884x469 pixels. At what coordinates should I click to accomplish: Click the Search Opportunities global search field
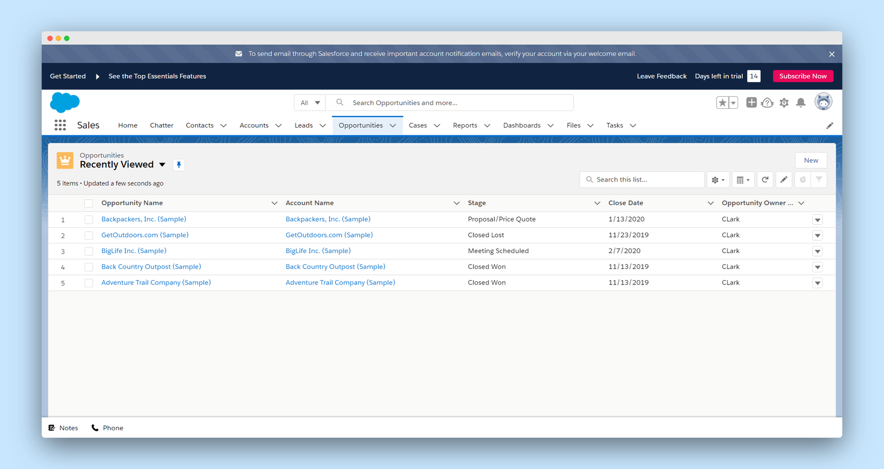coord(450,103)
